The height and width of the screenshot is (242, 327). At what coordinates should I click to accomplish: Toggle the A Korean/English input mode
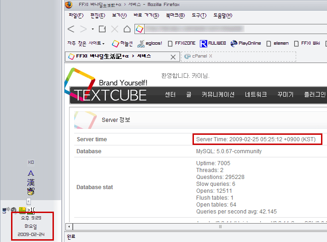point(31,173)
